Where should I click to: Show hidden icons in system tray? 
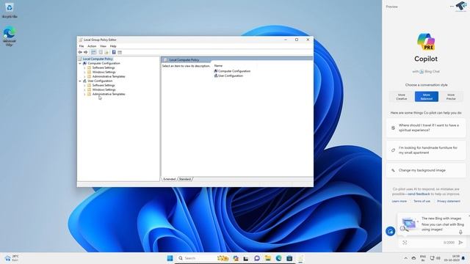[406, 258]
